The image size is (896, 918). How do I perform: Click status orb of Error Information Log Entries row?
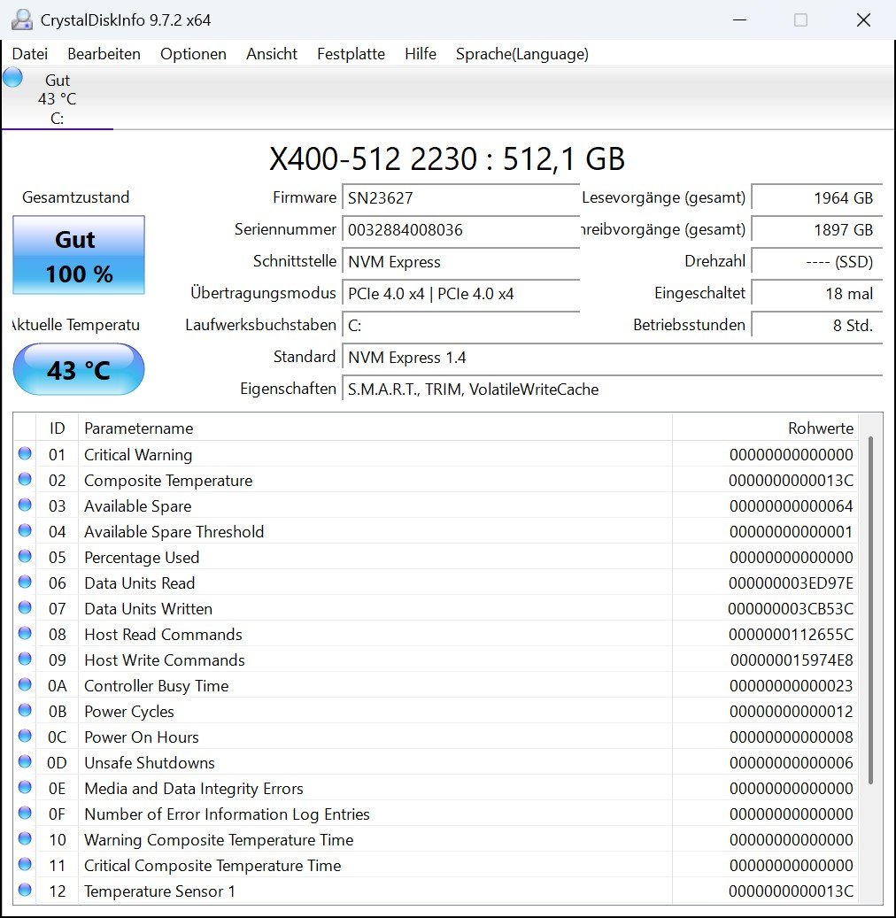[25, 814]
